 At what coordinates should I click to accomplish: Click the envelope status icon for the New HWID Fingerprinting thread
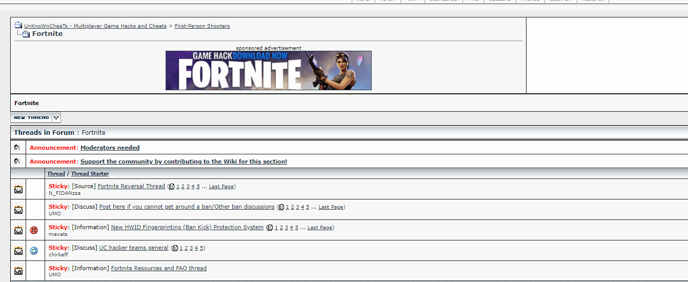pyautogui.click(x=18, y=230)
